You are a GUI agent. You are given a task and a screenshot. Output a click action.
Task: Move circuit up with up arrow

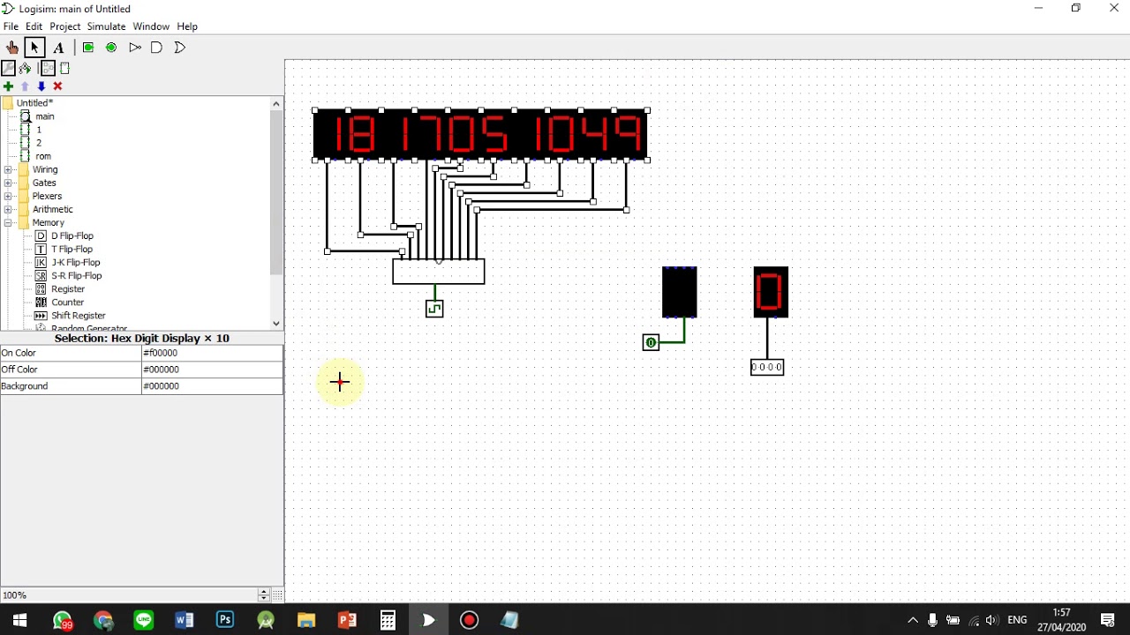coord(25,86)
